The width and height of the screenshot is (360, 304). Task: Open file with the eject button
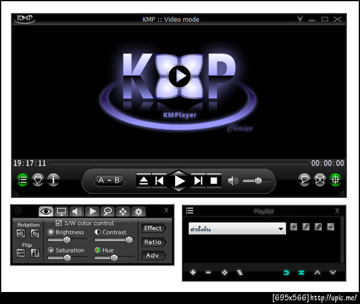[x=144, y=180]
